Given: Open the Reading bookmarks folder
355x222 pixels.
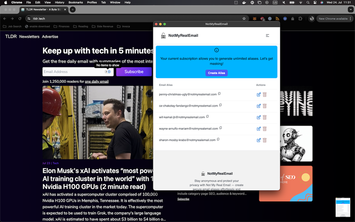Looking at the screenshot, I should pos(80,26).
